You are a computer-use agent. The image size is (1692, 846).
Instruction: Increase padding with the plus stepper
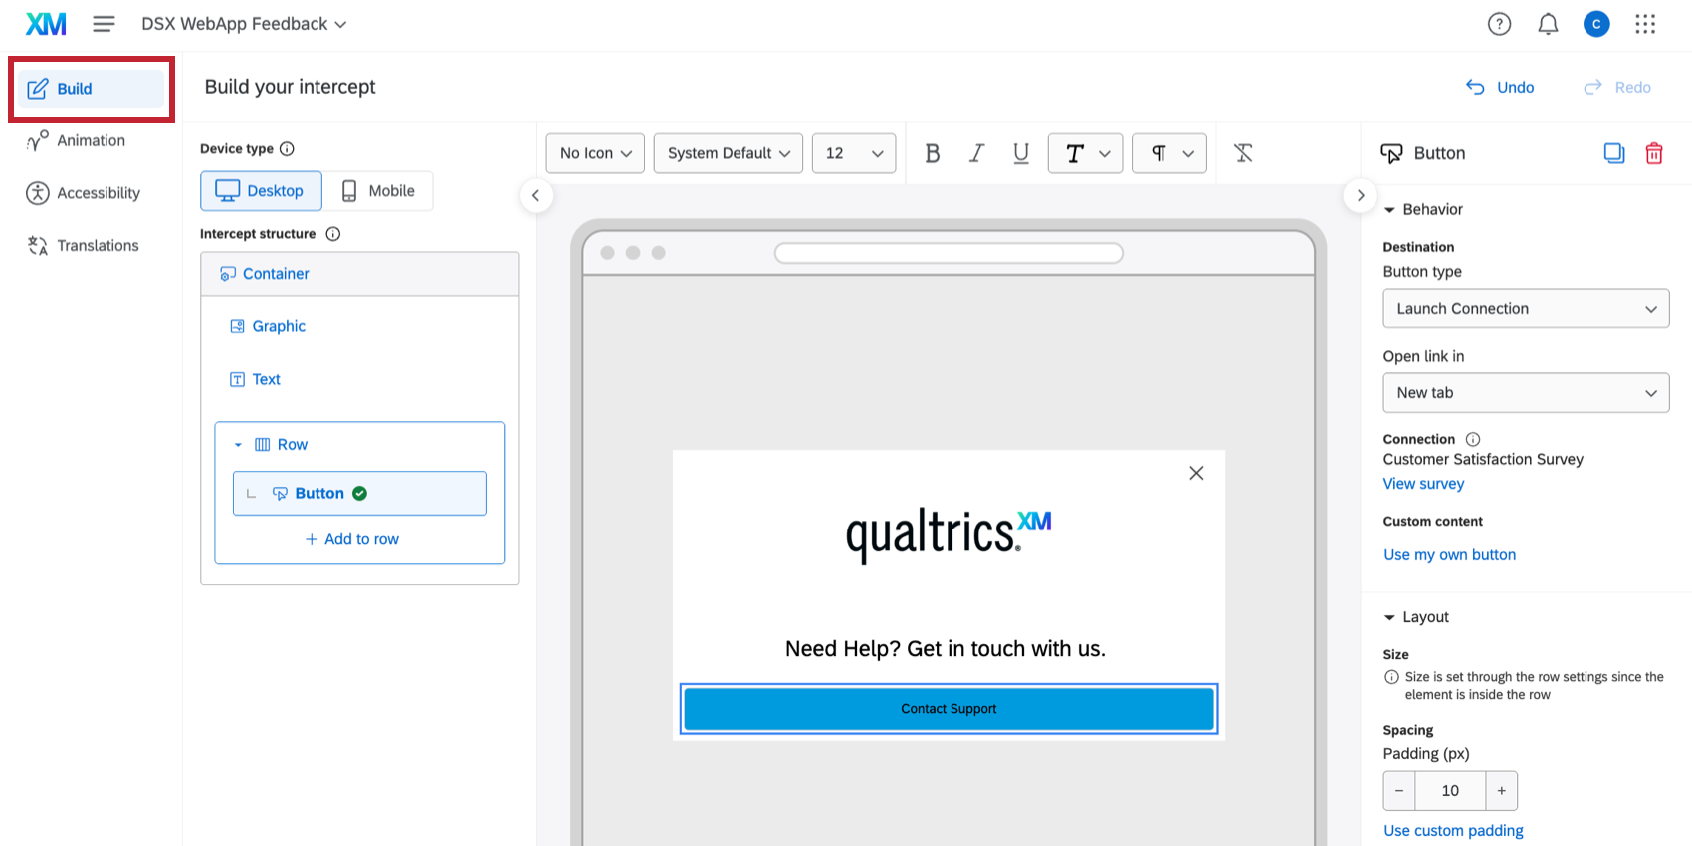[x=1501, y=791]
